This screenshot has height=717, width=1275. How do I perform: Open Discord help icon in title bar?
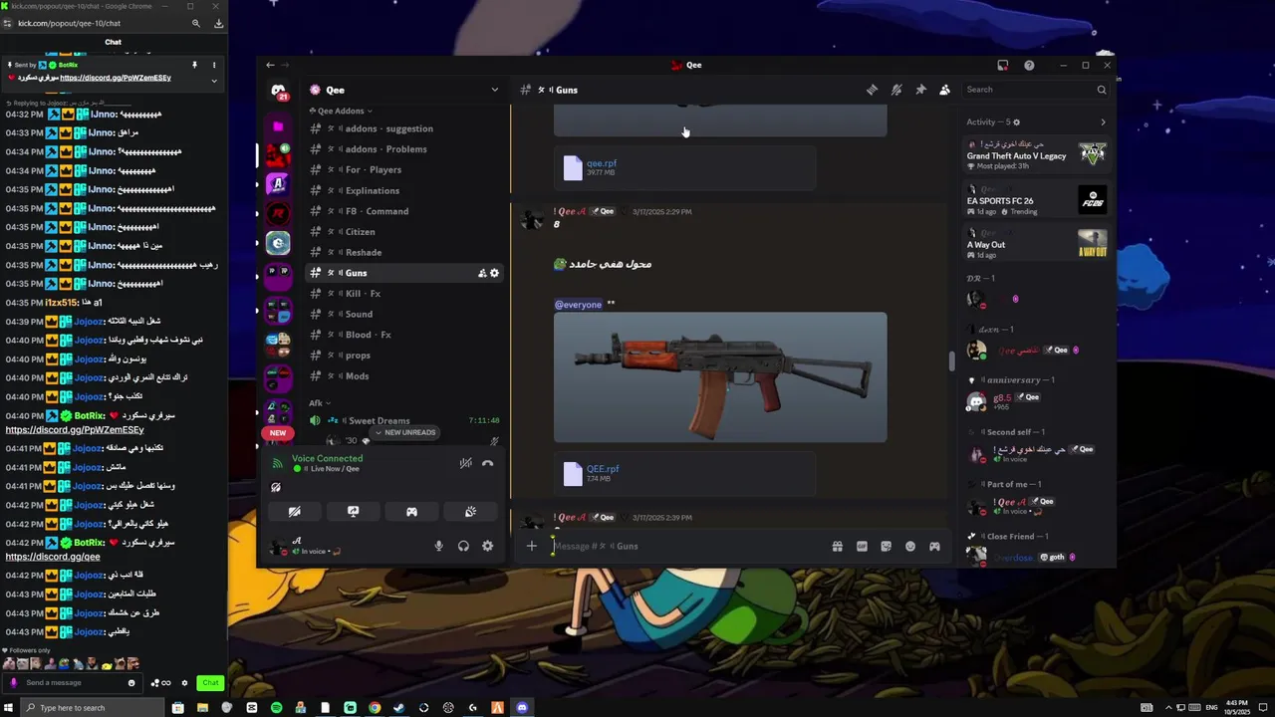(1029, 65)
